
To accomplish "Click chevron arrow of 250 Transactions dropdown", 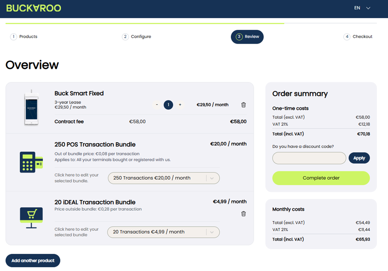I will [x=212, y=178].
